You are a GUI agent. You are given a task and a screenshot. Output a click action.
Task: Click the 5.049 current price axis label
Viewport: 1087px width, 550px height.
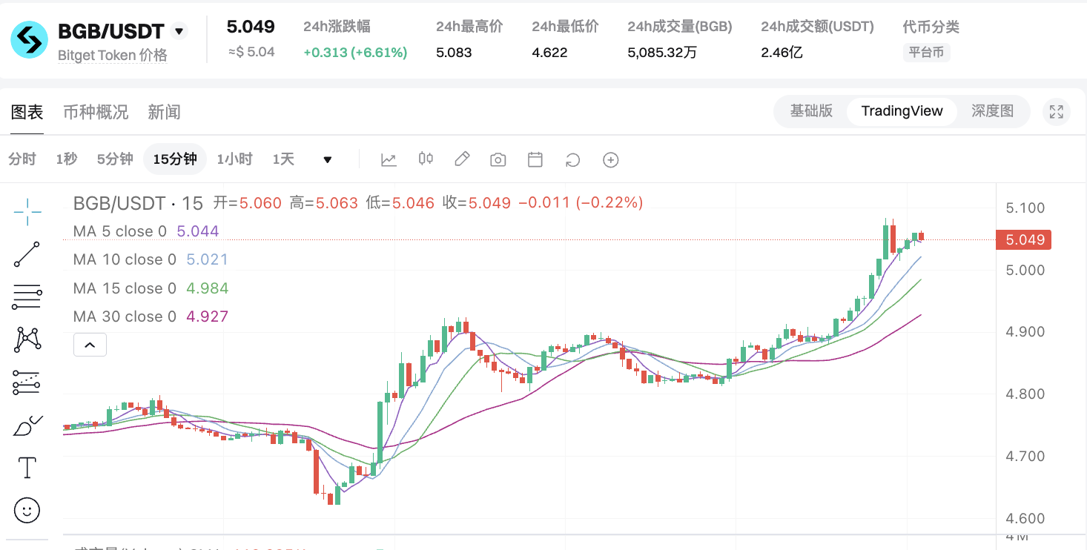click(1024, 239)
